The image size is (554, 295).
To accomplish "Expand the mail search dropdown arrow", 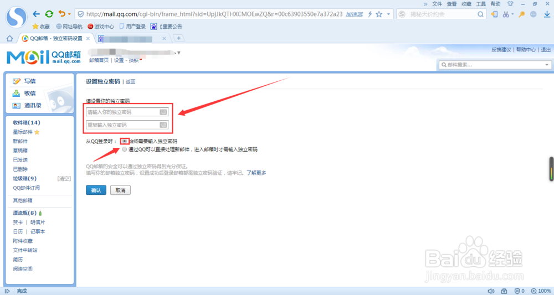I will (547, 65).
